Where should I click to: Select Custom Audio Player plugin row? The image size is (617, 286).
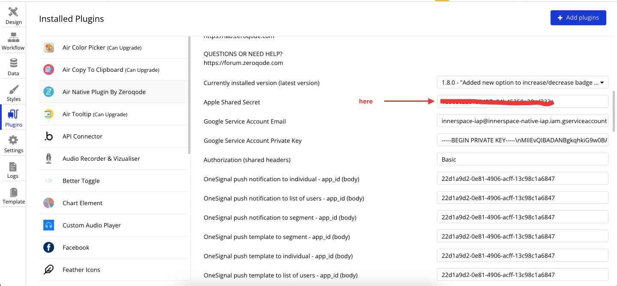(114, 225)
